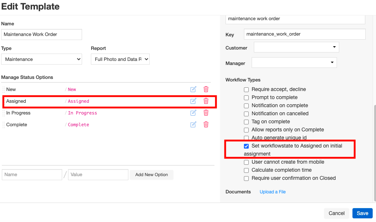Click the Save button
This screenshot has height=222, width=376.
tap(362, 213)
